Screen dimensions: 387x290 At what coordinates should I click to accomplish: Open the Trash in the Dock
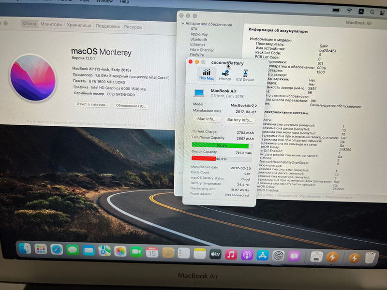click(x=371, y=258)
